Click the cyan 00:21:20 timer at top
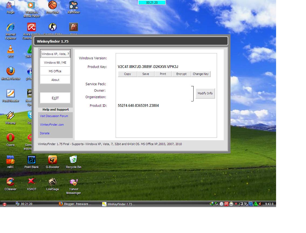 tap(152, 2)
